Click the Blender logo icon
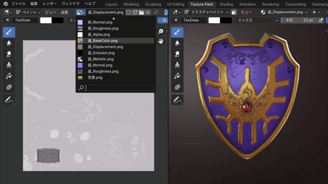 point(5,4)
